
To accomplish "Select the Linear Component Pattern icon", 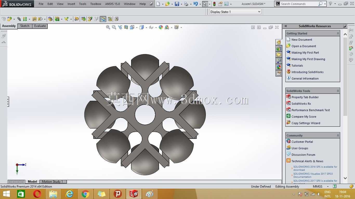I will 25,19.
